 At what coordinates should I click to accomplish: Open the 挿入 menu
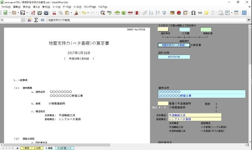pos(36,7)
